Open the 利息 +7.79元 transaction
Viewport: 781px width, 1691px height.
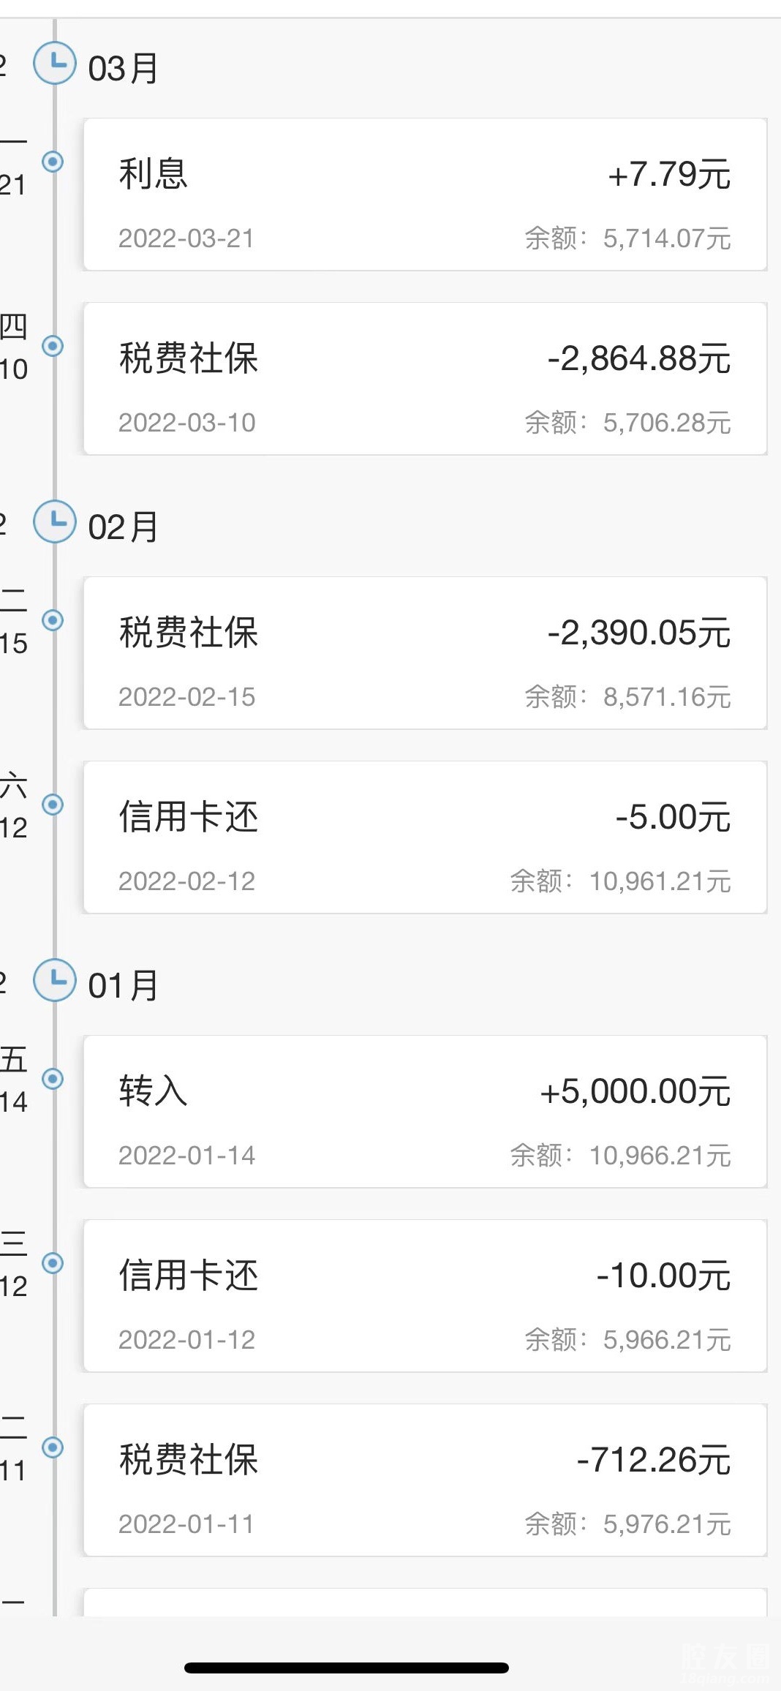(x=425, y=195)
